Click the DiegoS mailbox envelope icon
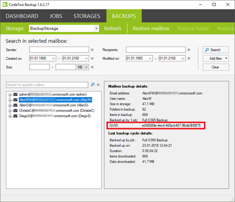Screen dimensions: 235x202 (16, 116)
